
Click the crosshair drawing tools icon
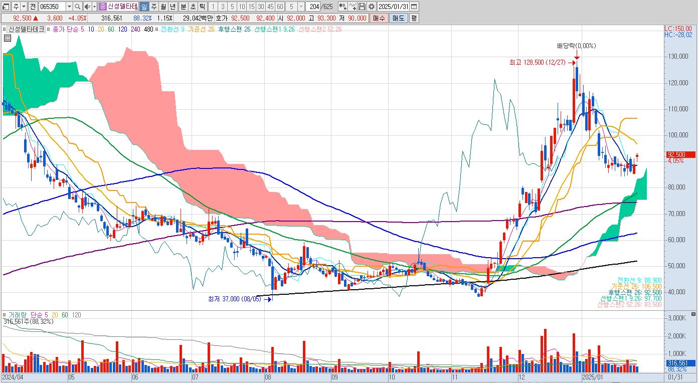(x=352, y=7)
